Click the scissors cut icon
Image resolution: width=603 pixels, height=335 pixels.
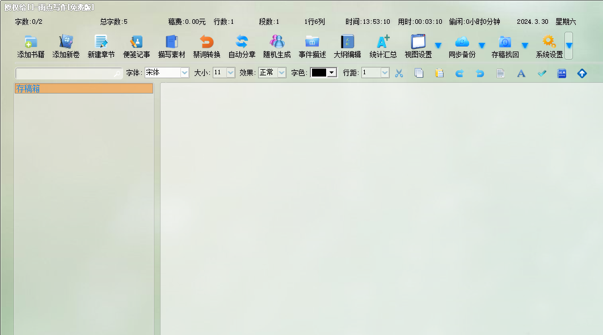click(399, 73)
